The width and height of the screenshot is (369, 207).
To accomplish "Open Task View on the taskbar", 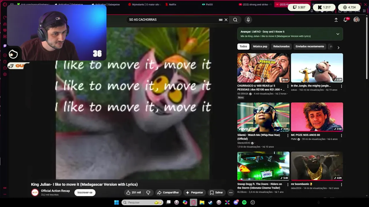I will pyautogui.click(x=168, y=202).
